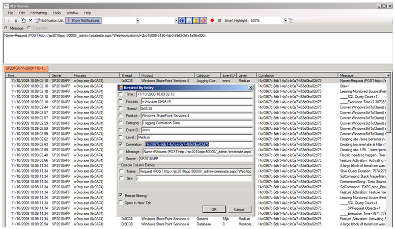Open the Formatting menu

[38, 12]
